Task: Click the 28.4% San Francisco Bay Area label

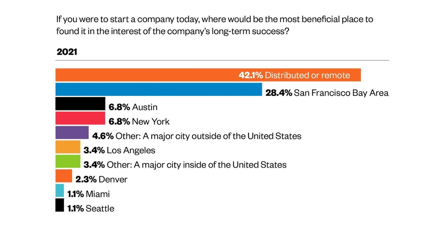Action: click(327, 93)
